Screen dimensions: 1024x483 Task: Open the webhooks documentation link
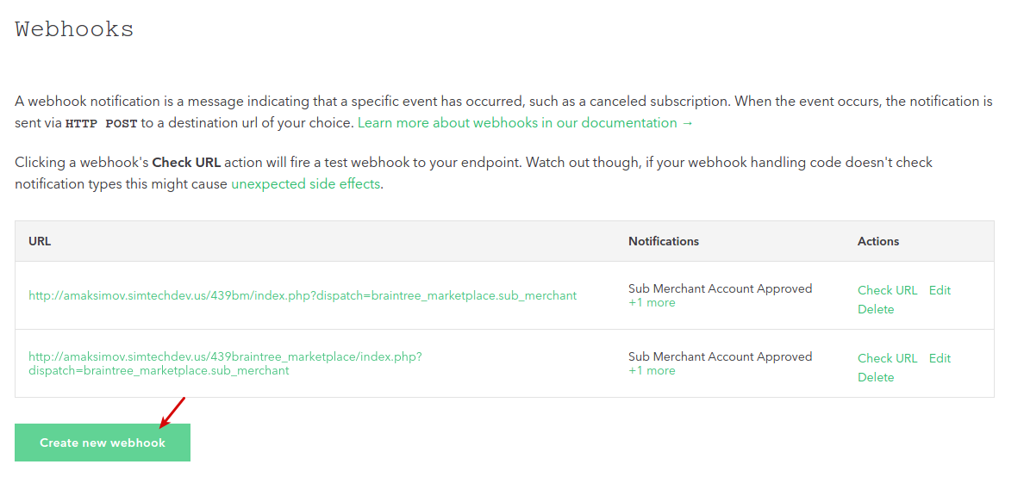525,123
